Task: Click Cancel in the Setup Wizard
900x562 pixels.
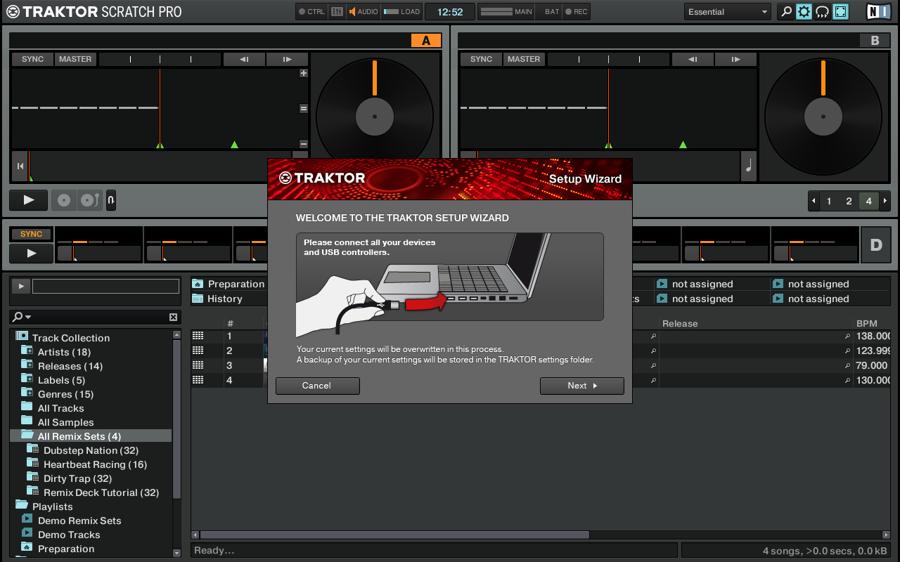Action: pyautogui.click(x=317, y=386)
